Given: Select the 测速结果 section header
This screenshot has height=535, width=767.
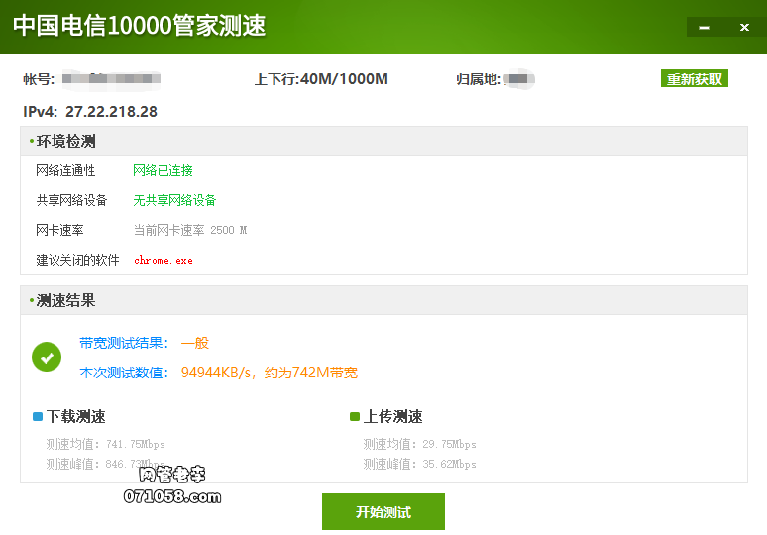Looking at the screenshot, I should click(65, 301).
